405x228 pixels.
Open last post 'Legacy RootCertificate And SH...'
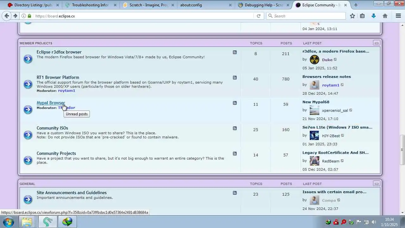(x=335, y=153)
